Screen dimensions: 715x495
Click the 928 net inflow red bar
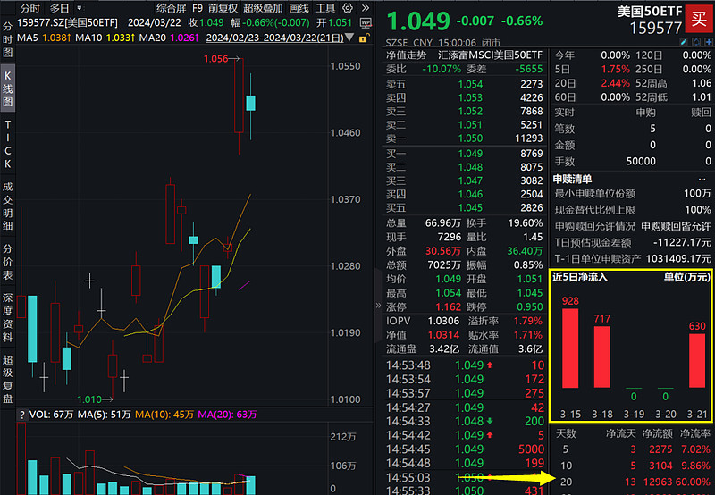(x=570, y=348)
